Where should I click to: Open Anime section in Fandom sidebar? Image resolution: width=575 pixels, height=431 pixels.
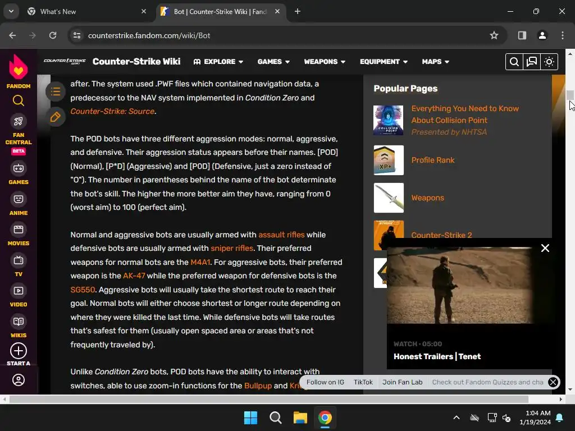pos(19,204)
